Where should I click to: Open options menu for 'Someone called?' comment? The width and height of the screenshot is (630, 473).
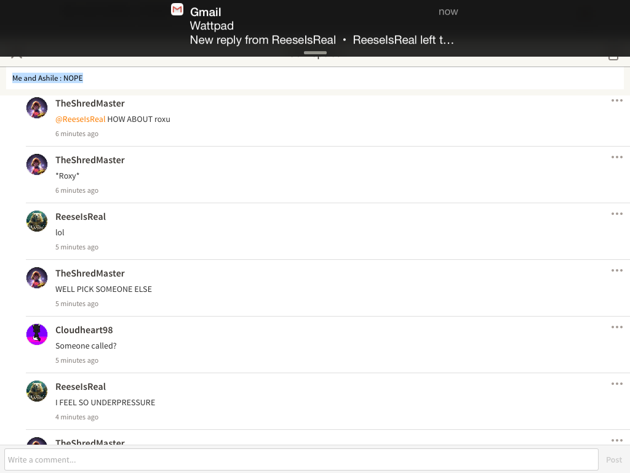pyautogui.click(x=616, y=328)
